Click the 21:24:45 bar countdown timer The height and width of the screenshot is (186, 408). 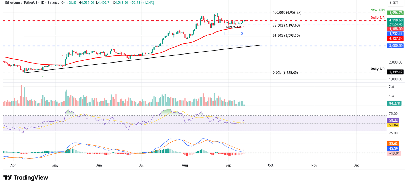pos(395,24)
